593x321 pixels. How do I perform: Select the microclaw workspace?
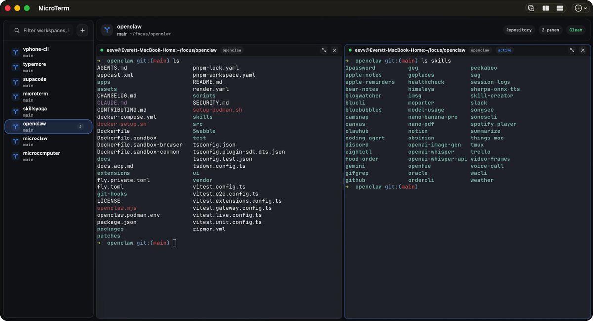tap(48, 141)
